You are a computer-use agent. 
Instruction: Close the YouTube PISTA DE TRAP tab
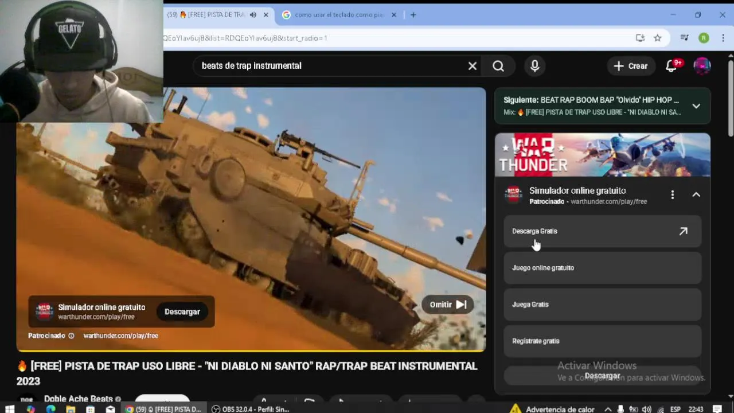(266, 15)
